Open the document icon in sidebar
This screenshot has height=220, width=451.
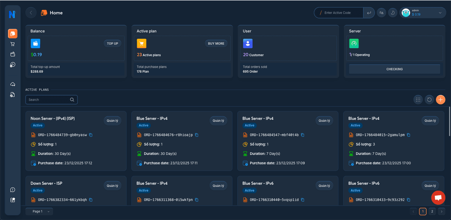pos(12,94)
